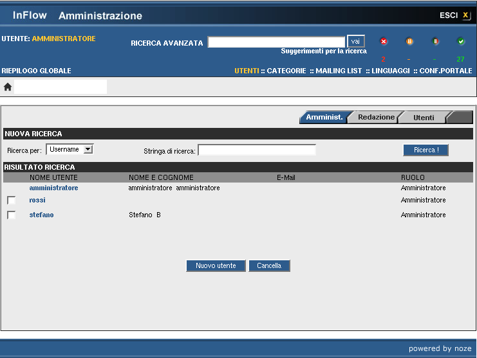Viewport: 477px width, 358px height.
Task: Go to CATEGORIE in the navigation menu
Action: [286, 71]
